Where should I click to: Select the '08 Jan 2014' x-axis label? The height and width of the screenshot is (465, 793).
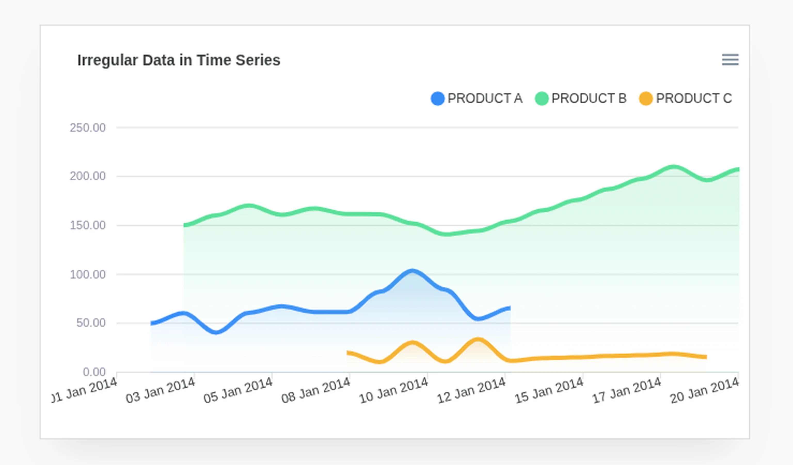coord(316,391)
